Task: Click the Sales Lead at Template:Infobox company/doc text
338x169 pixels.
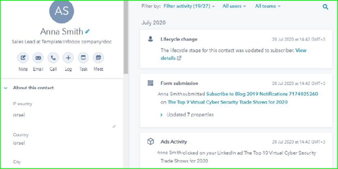Action: (62, 42)
